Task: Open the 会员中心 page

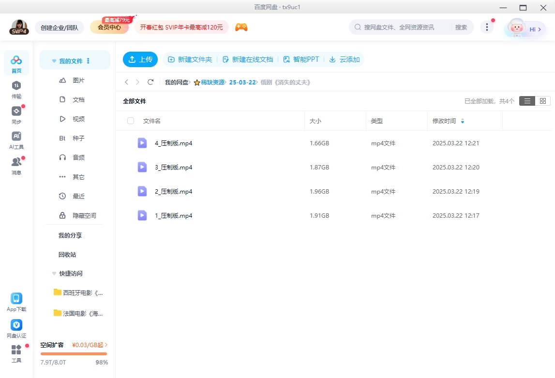Action: click(x=110, y=28)
